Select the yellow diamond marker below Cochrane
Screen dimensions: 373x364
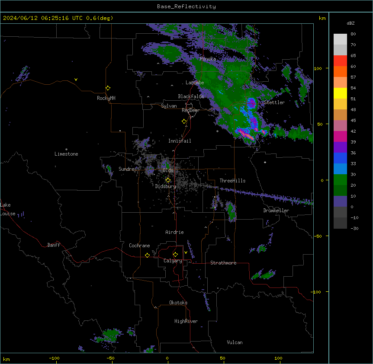click(x=147, y=255)
